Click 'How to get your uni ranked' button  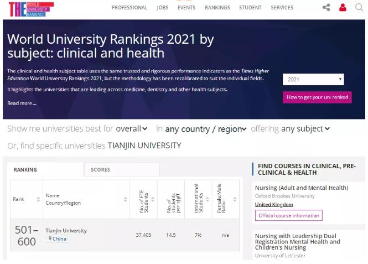pyautogui.click(x=317, y=97)
